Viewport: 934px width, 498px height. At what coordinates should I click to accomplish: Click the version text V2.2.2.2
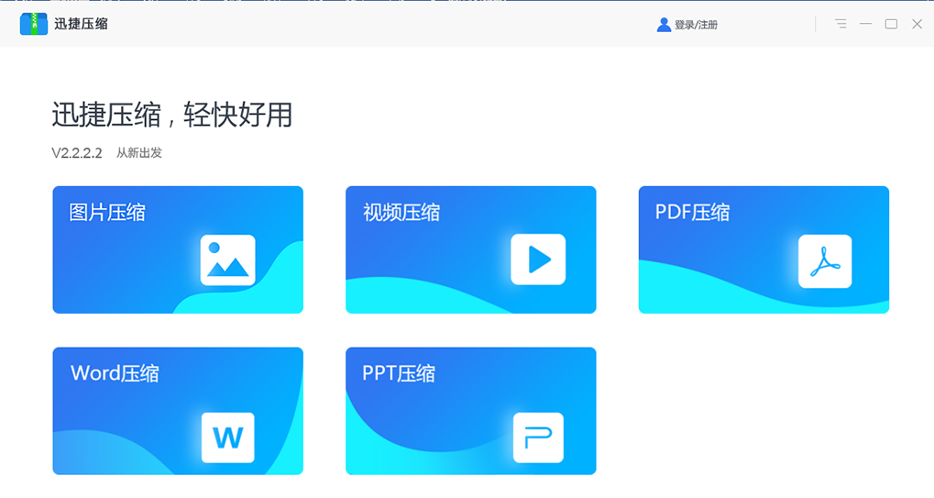pos(77,153)
